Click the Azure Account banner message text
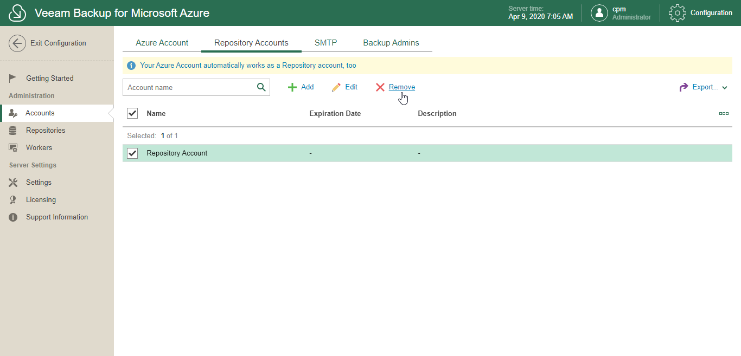 coord(248,66)
